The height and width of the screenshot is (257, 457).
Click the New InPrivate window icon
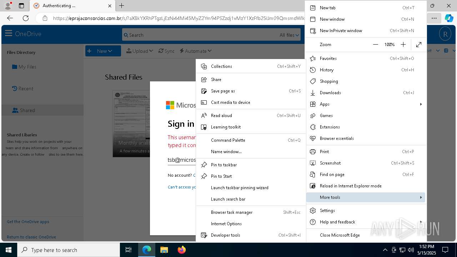click(x=313, y=31)
